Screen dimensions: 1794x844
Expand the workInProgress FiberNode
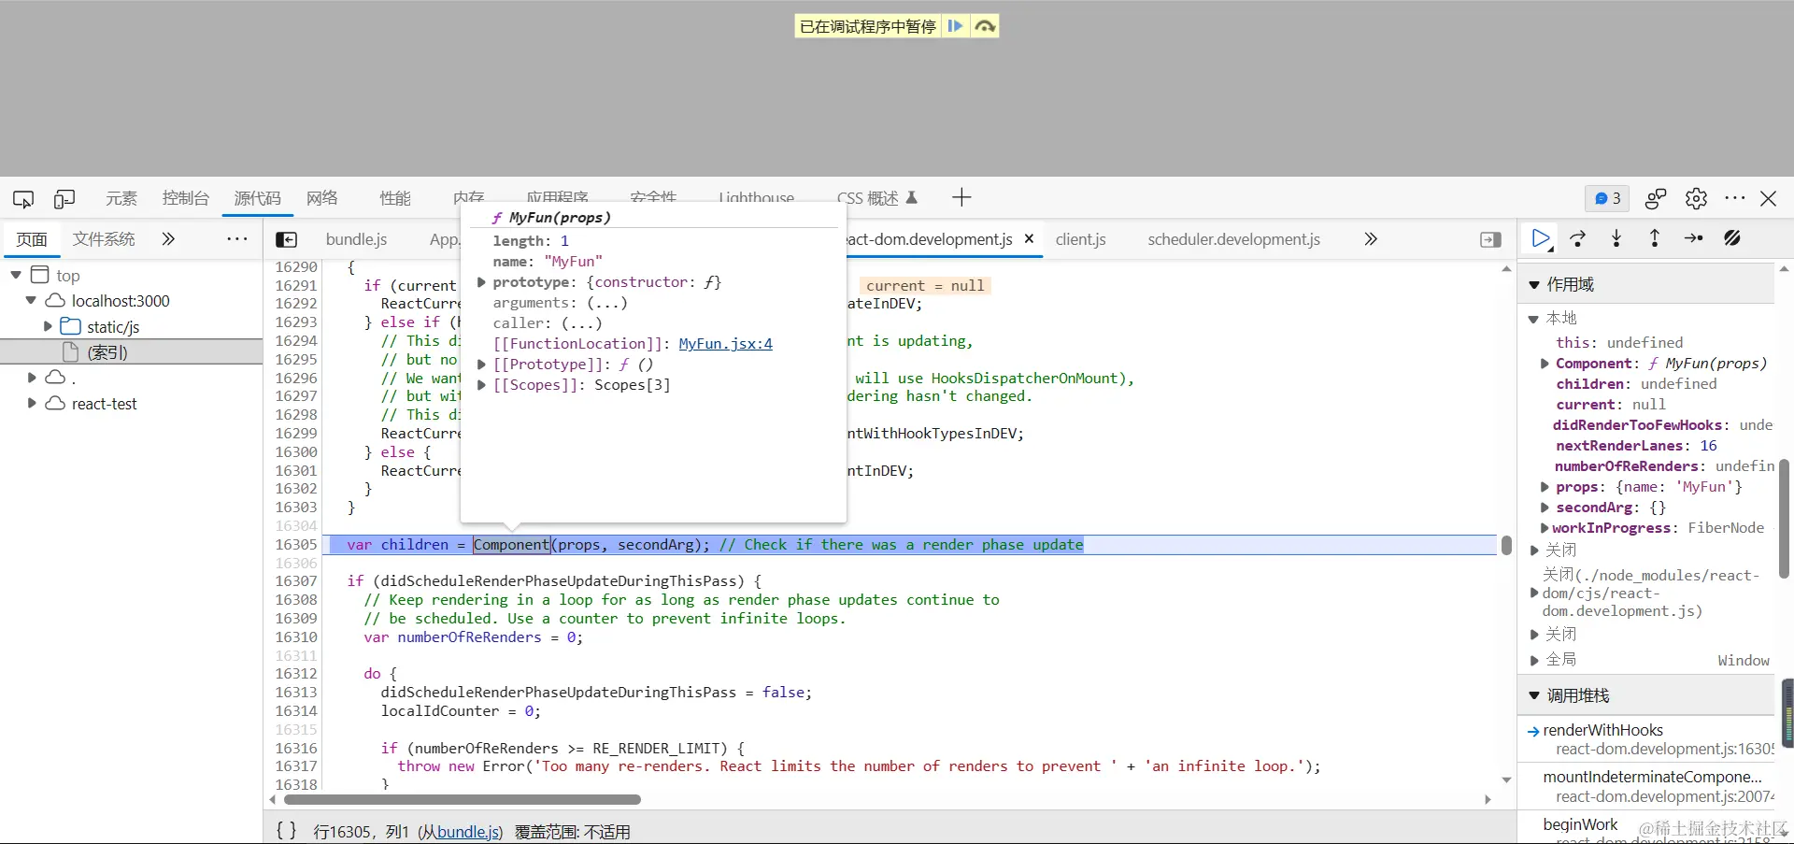click(1545, 528)
